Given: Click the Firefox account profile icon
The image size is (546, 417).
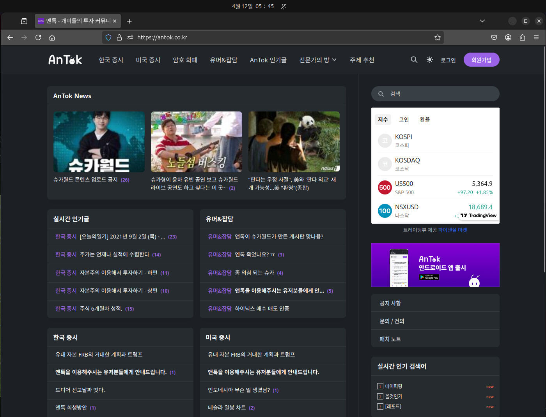Looking at the screenshot, I should tap(508, 37).
